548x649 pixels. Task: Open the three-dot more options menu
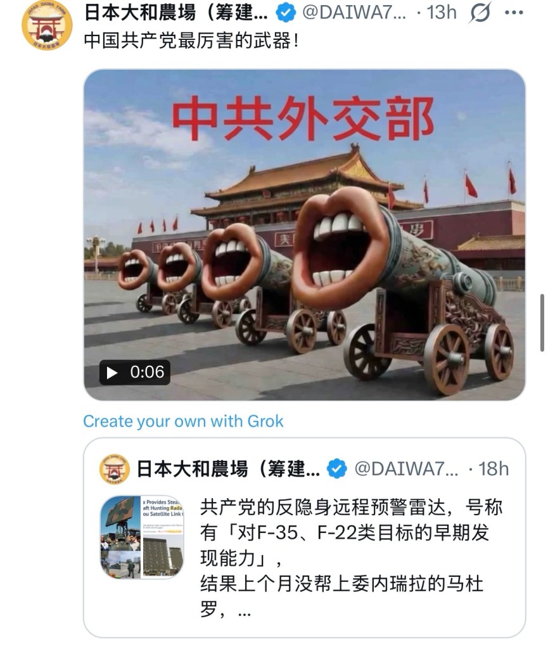514,13
